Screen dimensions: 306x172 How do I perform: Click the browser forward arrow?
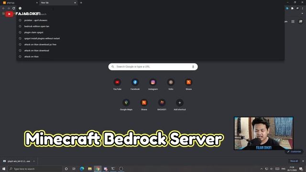click(x=9, y=9)
